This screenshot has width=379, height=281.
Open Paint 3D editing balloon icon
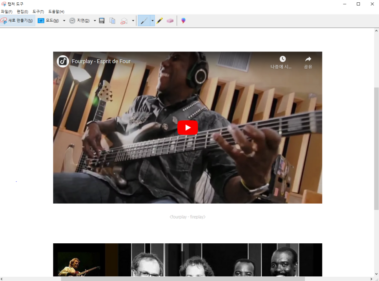click(x=183, y=20)
